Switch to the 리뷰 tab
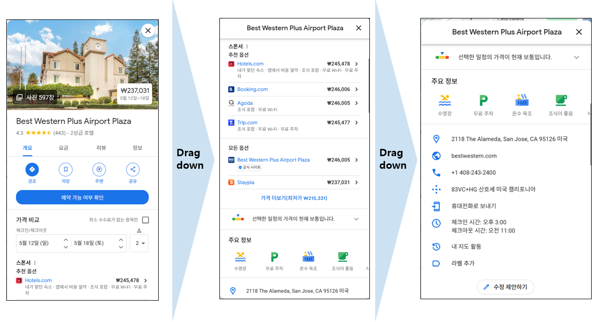Viewport: 598px width, 322px height. point(101,148)
